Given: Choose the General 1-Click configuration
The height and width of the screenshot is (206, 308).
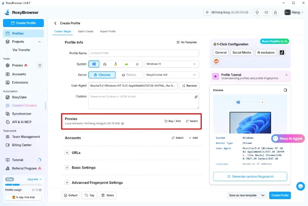Looking at the screenshot, I should (x=221, y=52).
